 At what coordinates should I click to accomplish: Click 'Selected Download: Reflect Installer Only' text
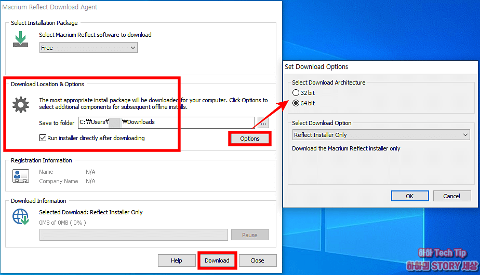coord(91,212)
